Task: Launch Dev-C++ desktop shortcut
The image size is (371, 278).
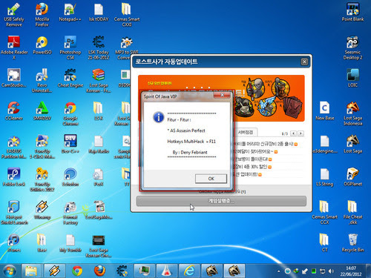Action: click(x=70, y=144)
